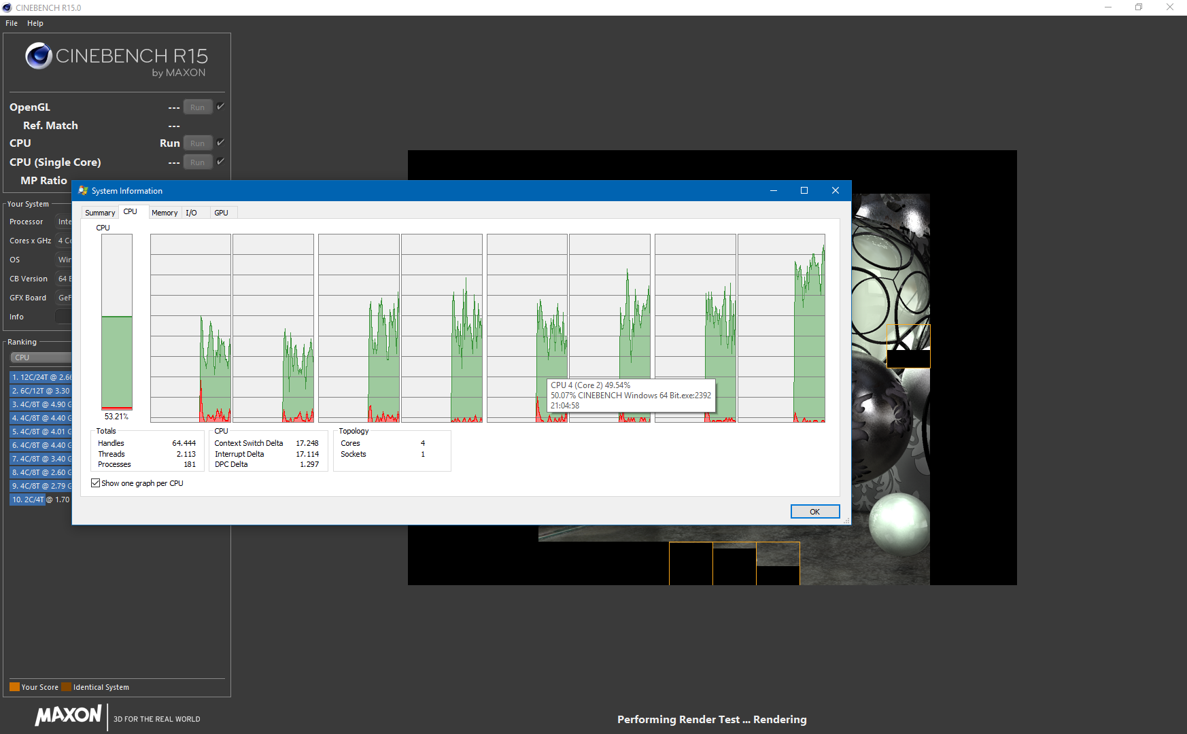The width and height of the screenshot is (1187, 734).
Task: Toggle the OpenGL test checkmark
Action: 220,107
